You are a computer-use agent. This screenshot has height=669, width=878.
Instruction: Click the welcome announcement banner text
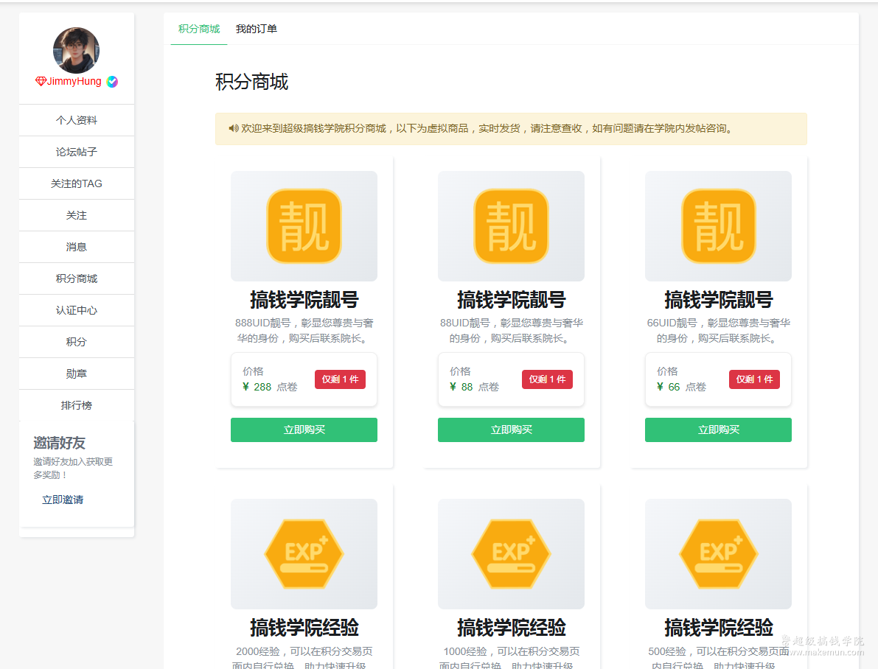point(487,129)
